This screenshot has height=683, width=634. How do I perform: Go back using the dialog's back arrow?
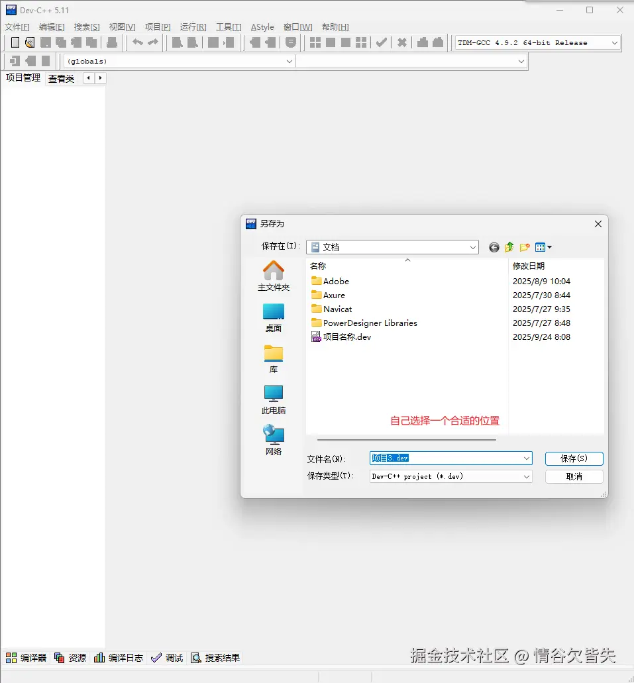click(494, 247)
